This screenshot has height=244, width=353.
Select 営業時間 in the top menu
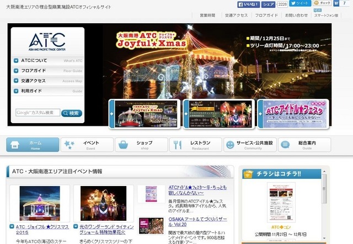tap(207, 15)
